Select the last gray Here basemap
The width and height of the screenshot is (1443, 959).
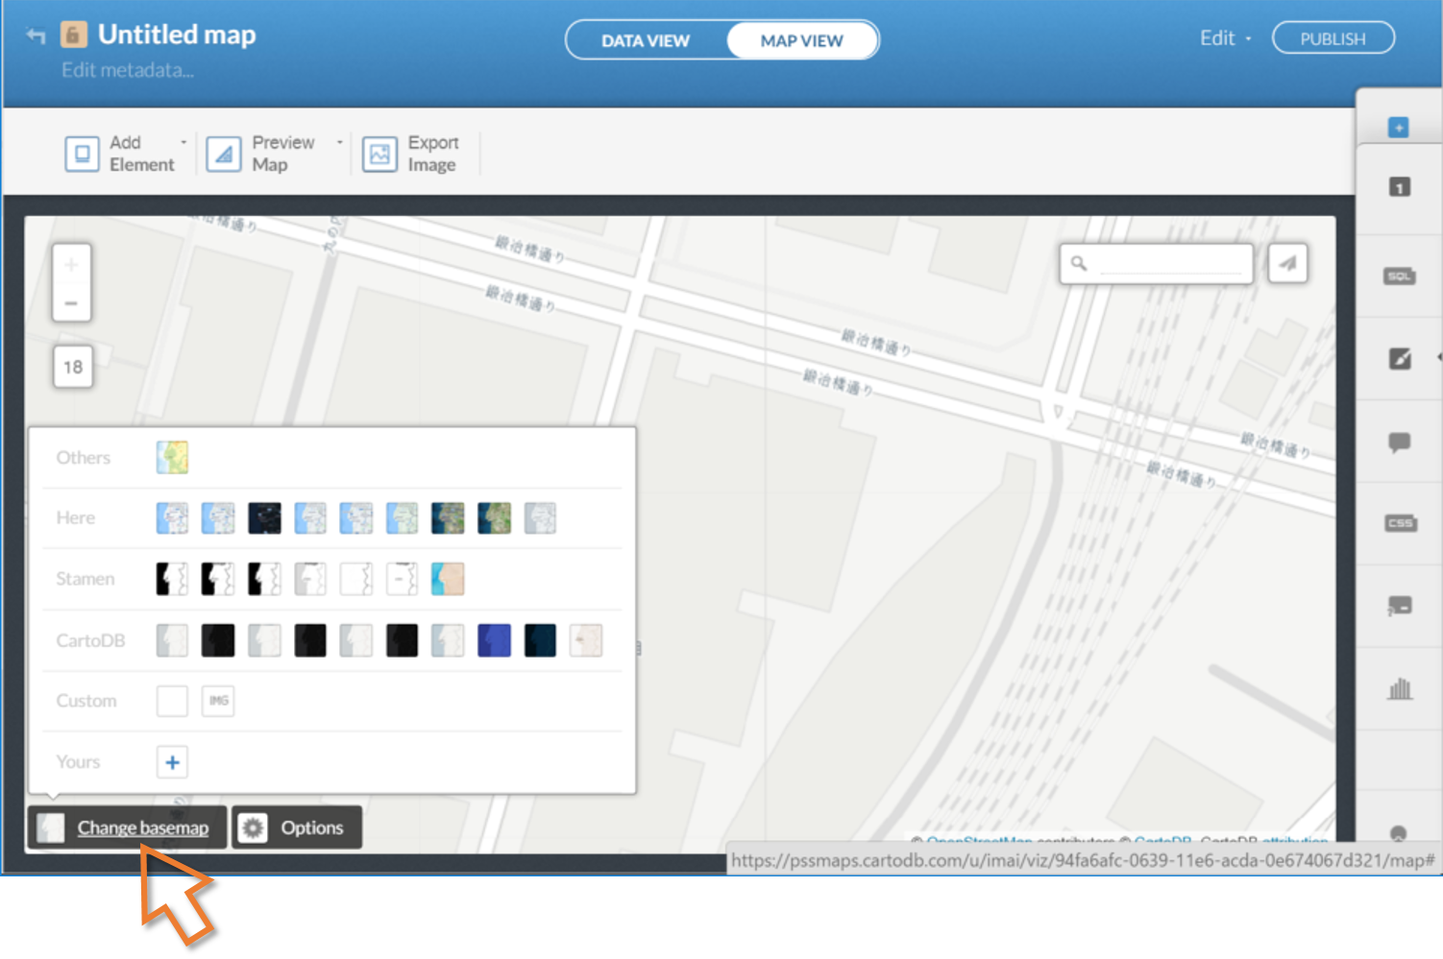540,518
